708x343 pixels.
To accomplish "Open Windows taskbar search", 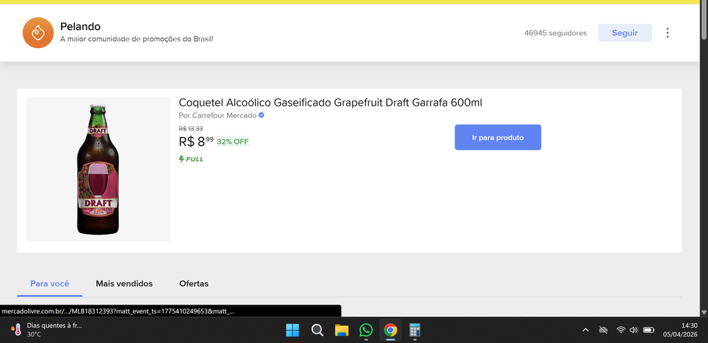I will pos(317,331).
